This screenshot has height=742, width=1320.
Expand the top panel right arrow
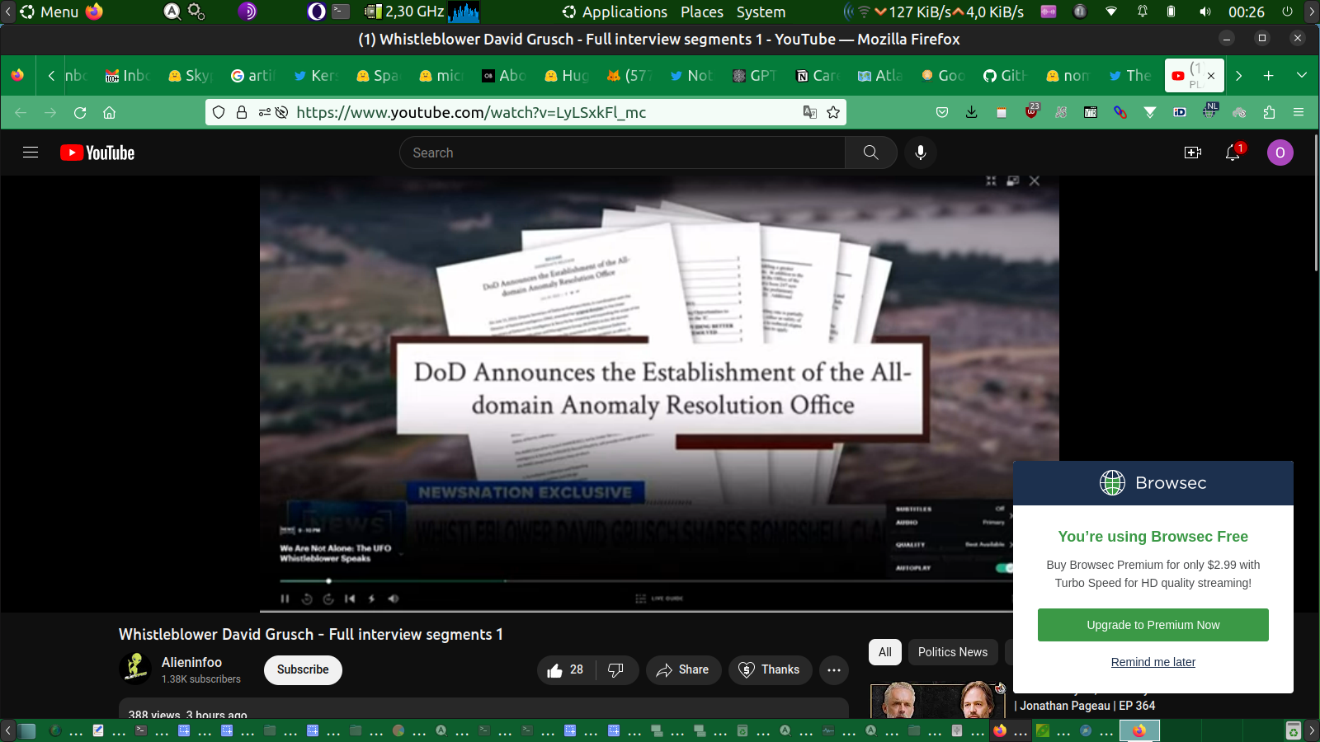[1312, 12]
